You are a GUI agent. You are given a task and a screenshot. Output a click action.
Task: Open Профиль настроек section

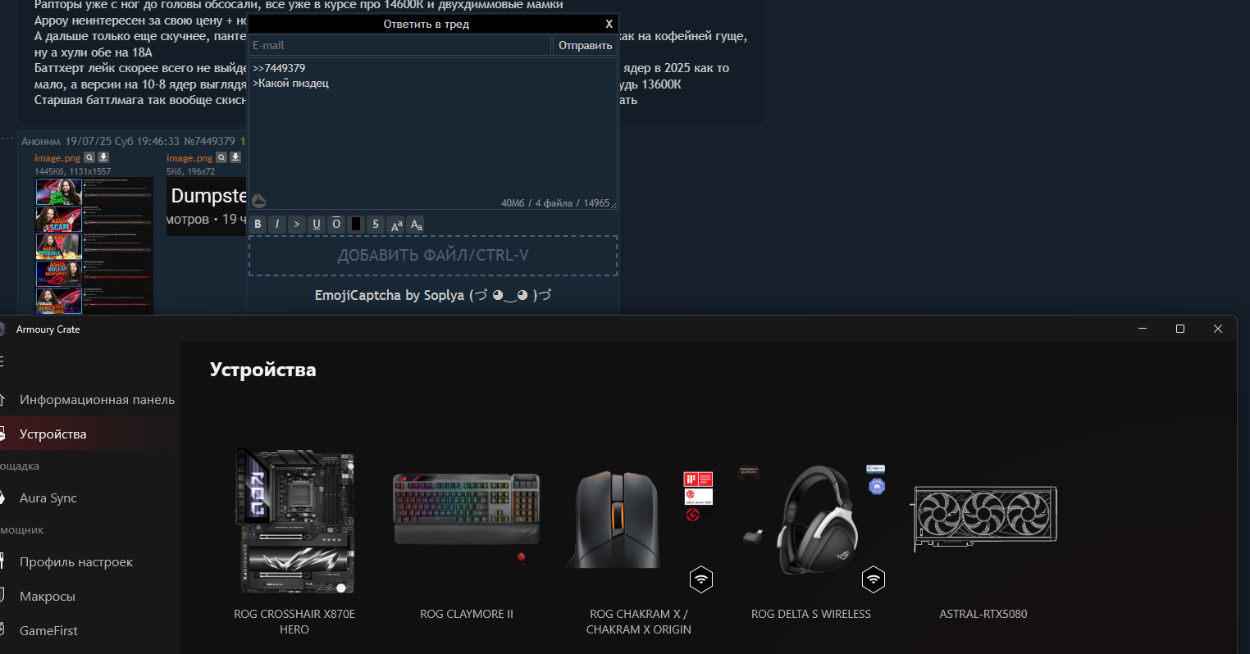75,562
